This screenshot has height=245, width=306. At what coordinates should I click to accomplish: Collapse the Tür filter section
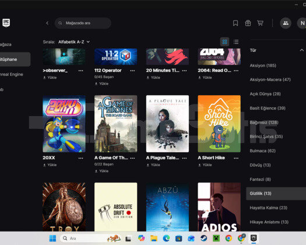[x=302, y=50]
